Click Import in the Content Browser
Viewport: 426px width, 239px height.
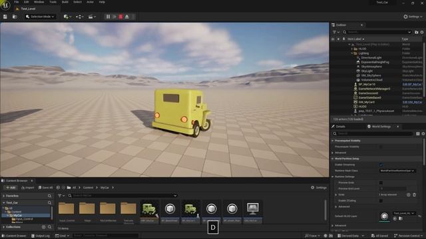point(28,187)
